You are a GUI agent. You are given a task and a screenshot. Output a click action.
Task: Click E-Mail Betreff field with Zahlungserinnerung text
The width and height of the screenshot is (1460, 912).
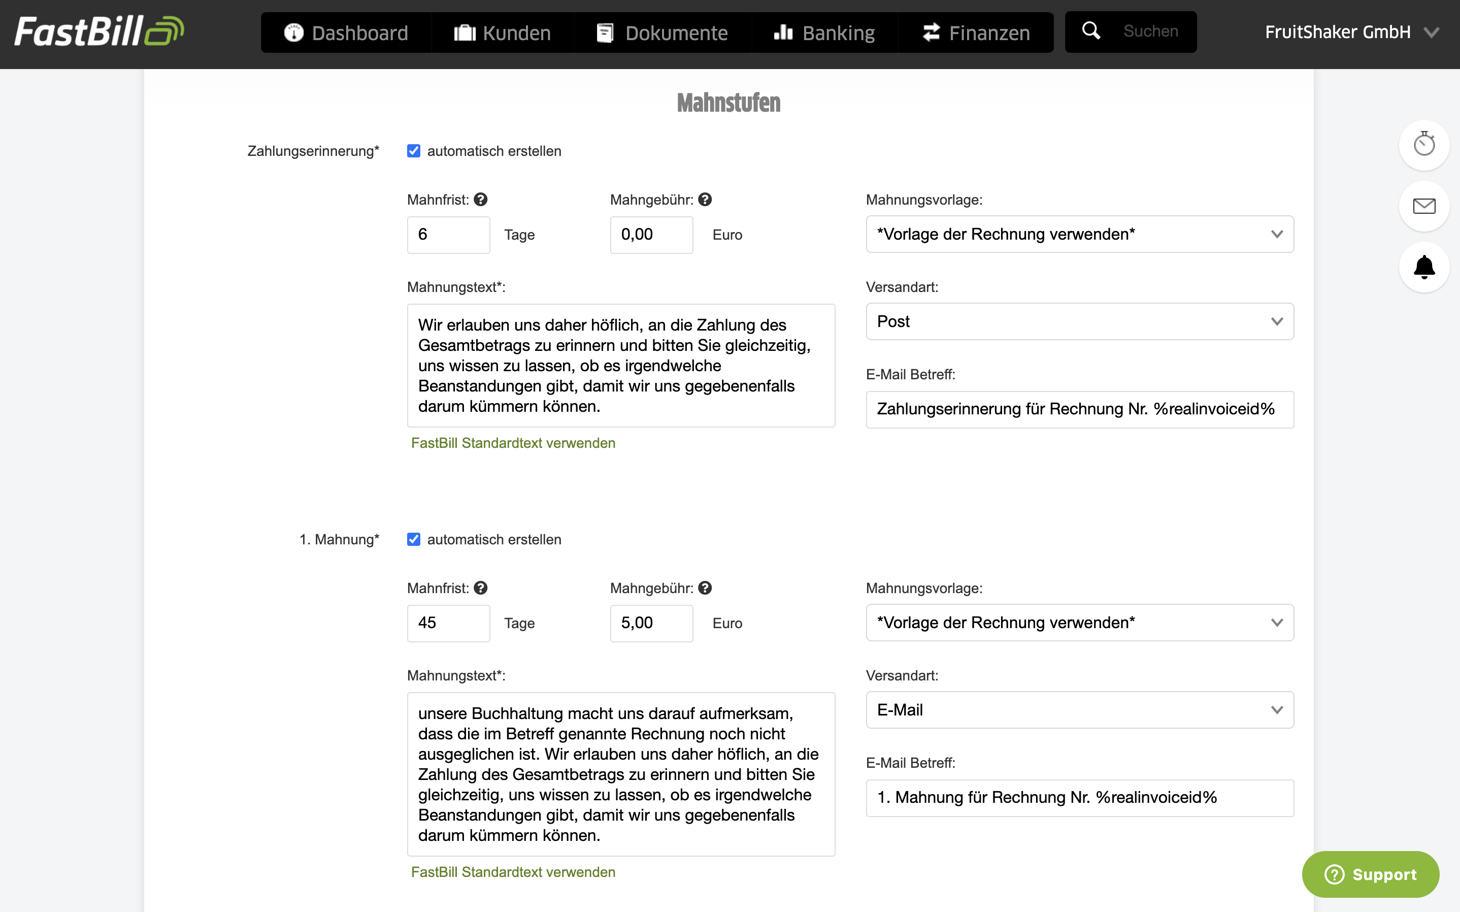1080,410
